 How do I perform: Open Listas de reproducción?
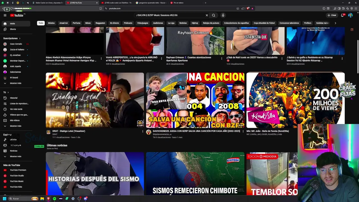(x=16, y=104)
